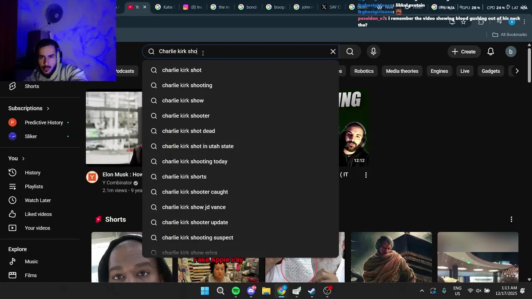
Task: Expand the Subscriptions section
Action: pyautogui.click(x=29, y=108)
